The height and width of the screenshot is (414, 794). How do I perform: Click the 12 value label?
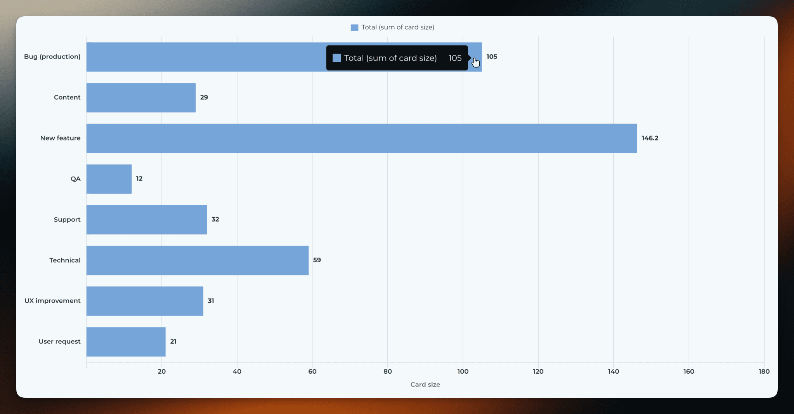pos(139,178)
